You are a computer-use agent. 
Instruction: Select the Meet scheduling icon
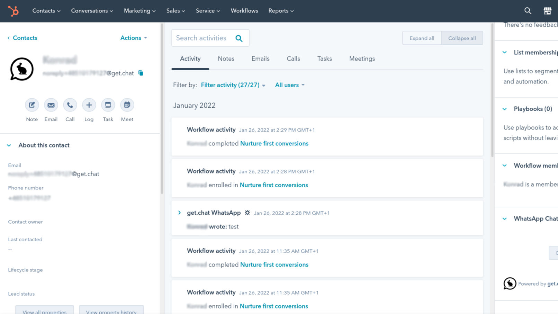pos(127,105)
